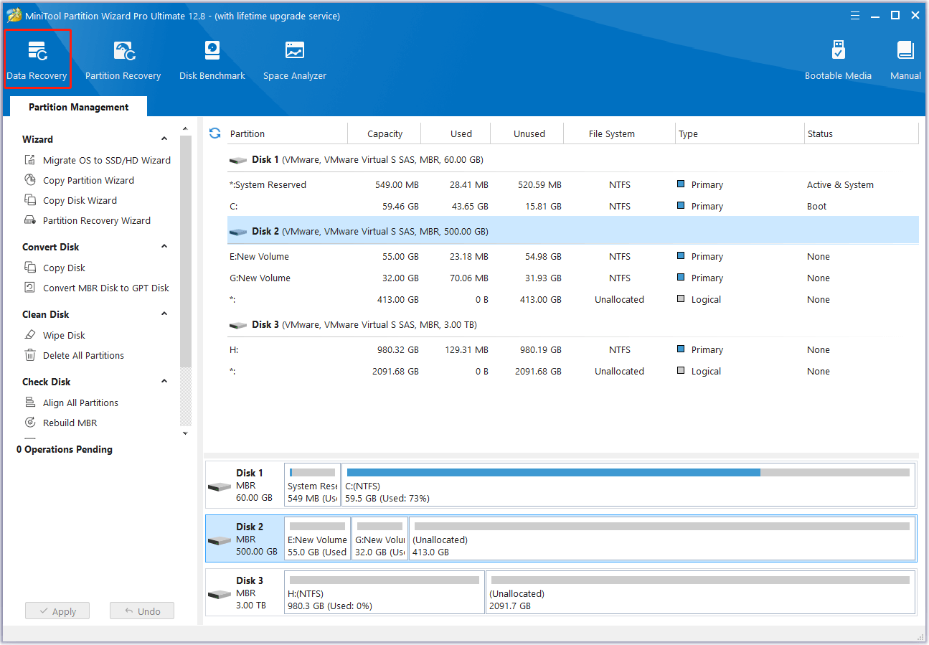This screenshot has height=645, width=929.
Task: Click System Reserved block in disk map
Action: point(312,484)
